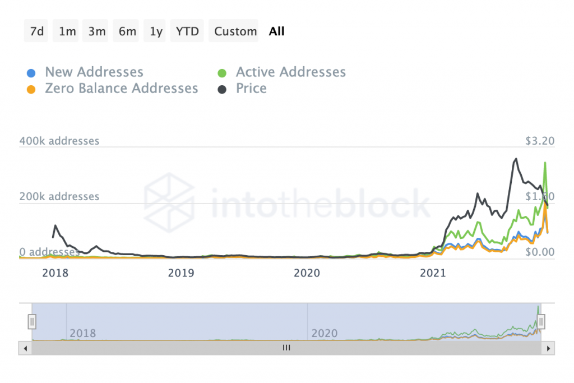This screenshot has width=574, height=383.
Task: Hide the Price series label
Action: (251, 89)
